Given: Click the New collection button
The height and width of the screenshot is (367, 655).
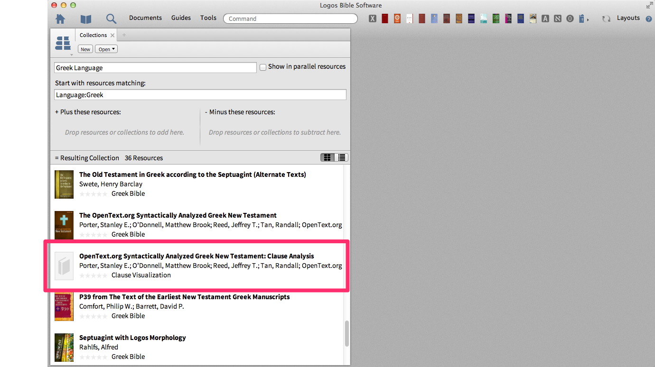Looking at the screenshot, I should (x=85, y=49).
